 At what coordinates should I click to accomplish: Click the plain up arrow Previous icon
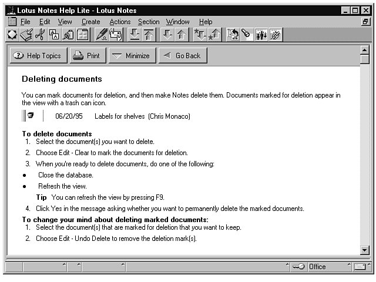tap(181, 35)
